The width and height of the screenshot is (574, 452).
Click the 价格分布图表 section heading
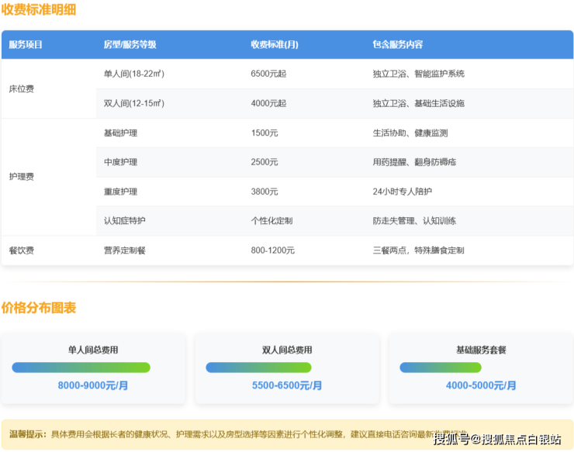(38, 308)
